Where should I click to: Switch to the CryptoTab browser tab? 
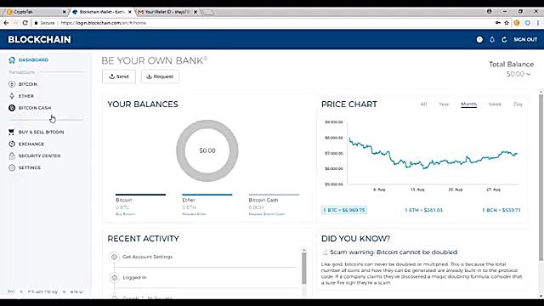(x=36, y=12)
